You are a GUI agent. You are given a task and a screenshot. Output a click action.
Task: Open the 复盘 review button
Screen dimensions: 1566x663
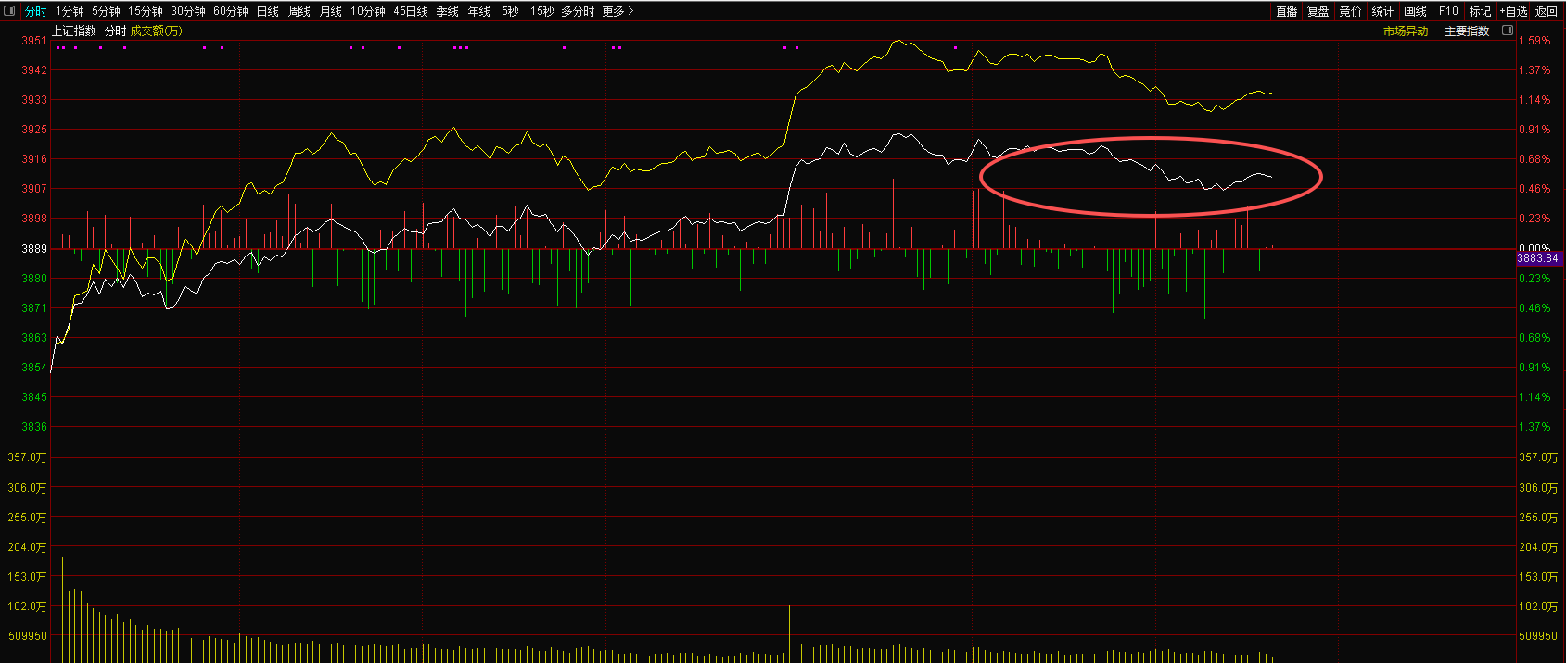[1318, 11]
